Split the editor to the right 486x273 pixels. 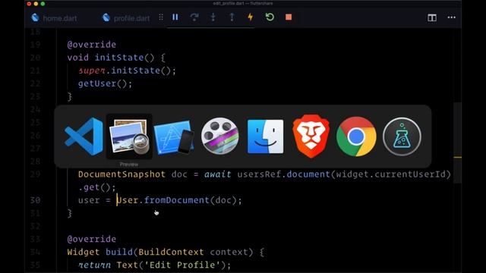pyautogui.click(x=432, y=17)
